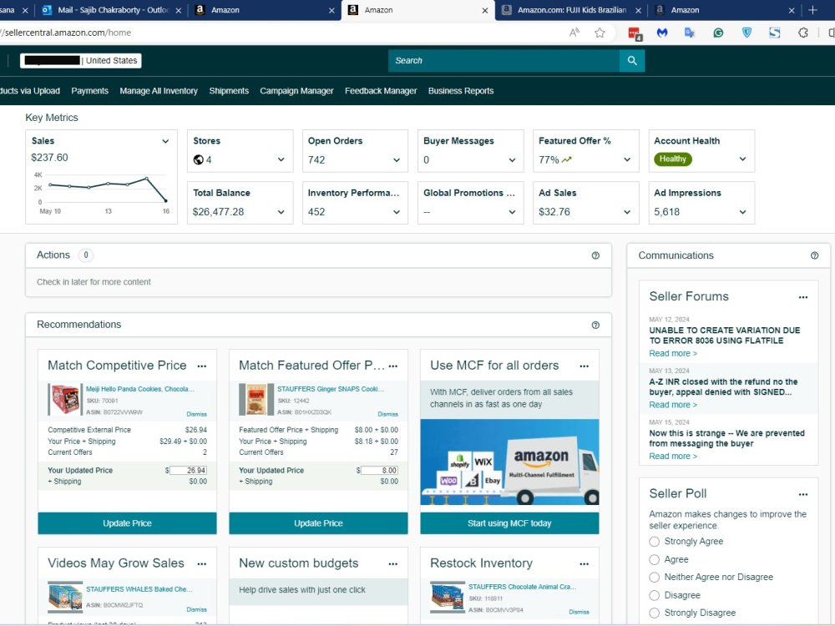835x626 pixels.
Task: Click Update Price under Match Featured Offer
Action: coord(318,524)
